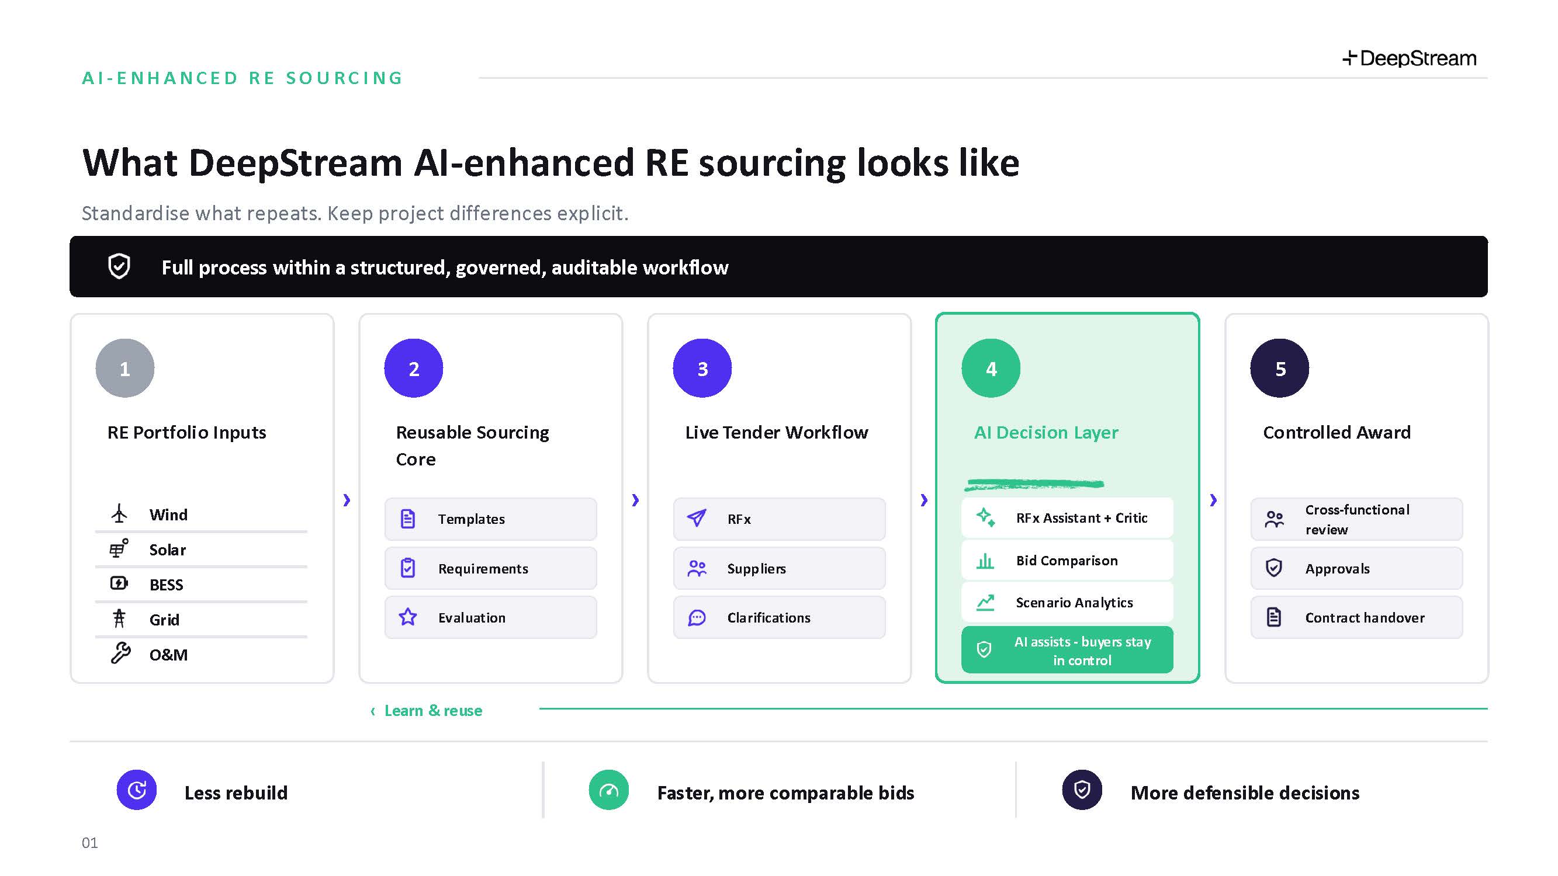Image resolution: width=1558 pixels, height=876 pixels.
Task: Click the Scenario Analytics trend icon
Action: (985, 602)
